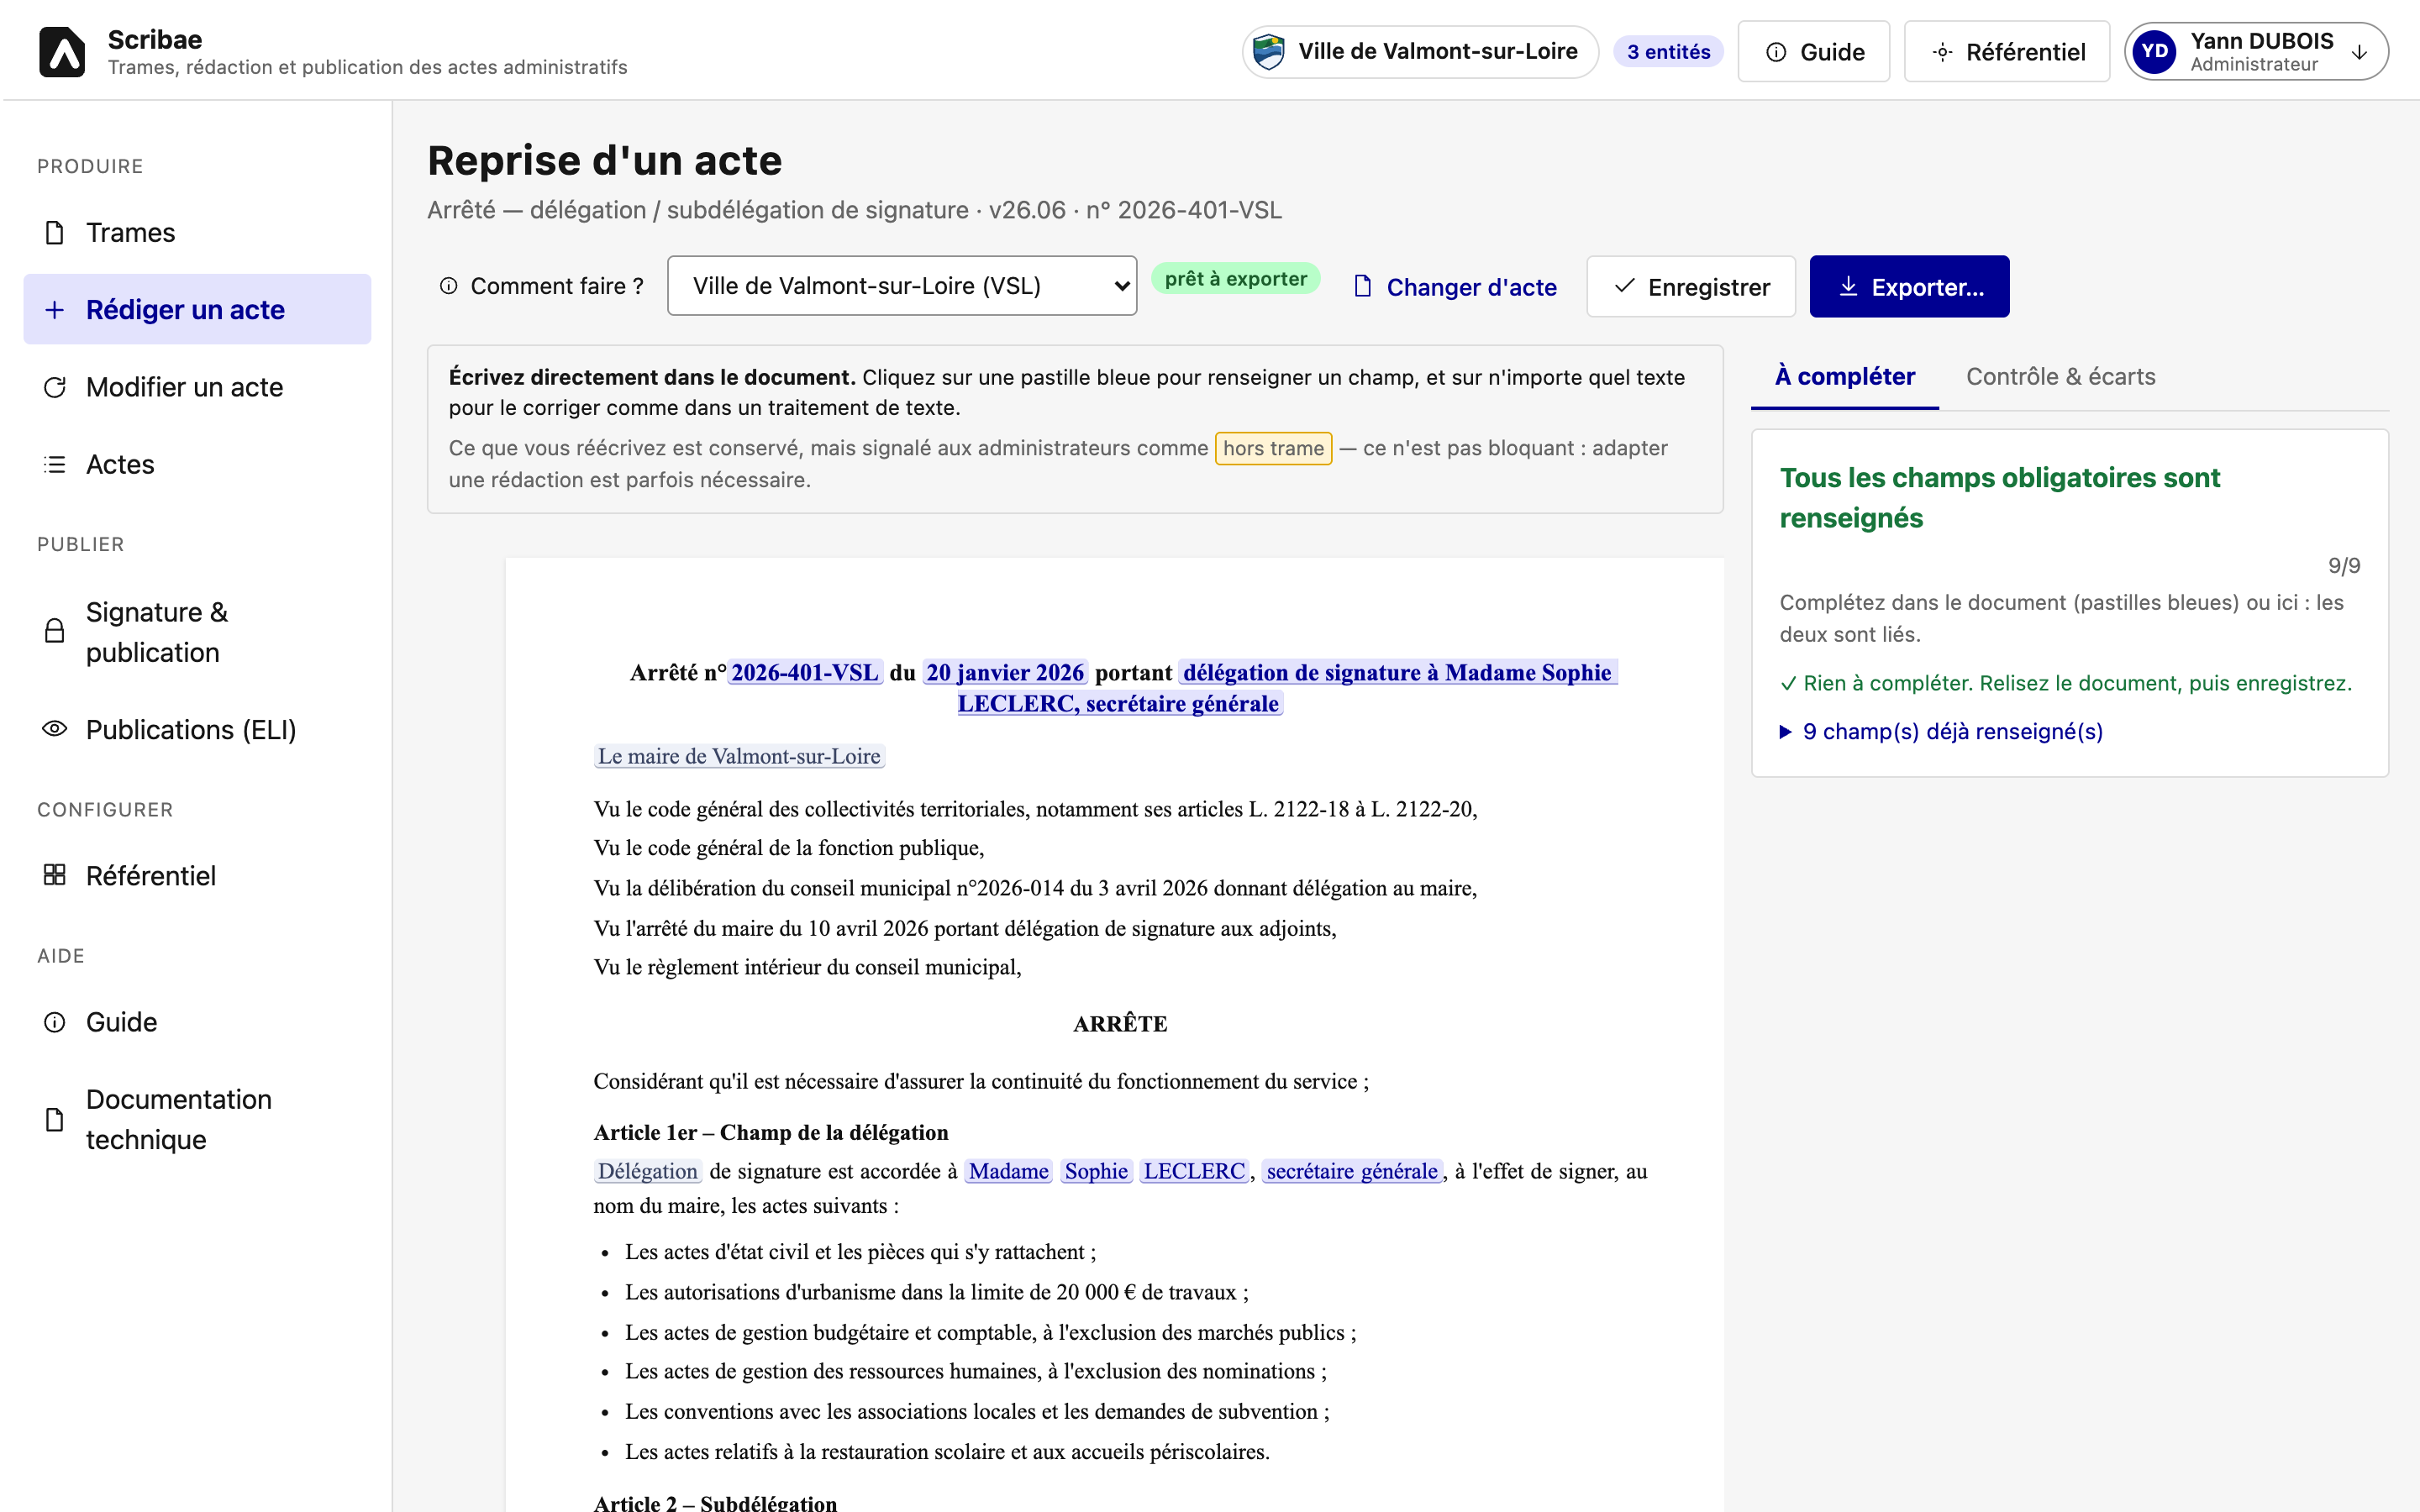Click the prêt à exporter status badge
The image size is (2420, 1512).
click(1236, 279)
